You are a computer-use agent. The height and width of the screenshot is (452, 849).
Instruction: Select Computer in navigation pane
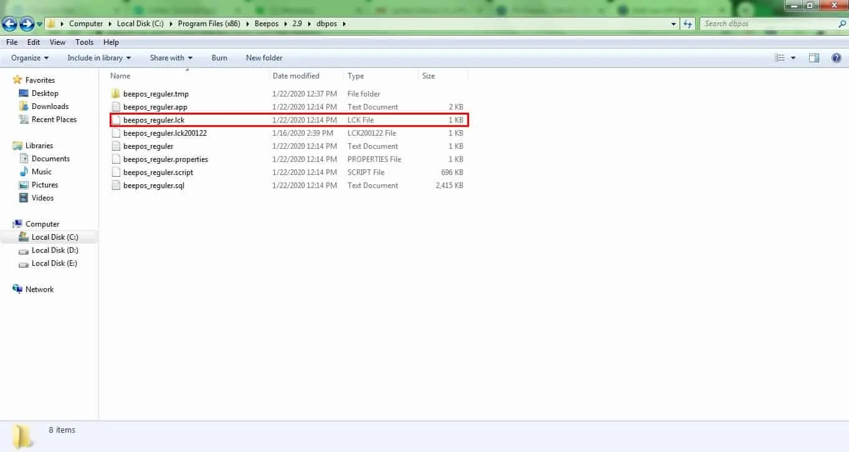(42, 224)
